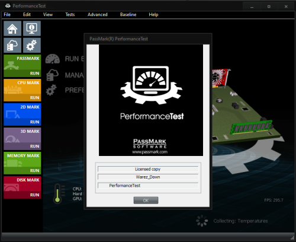Click the red graphics card on motherboard

coord(221,78)
